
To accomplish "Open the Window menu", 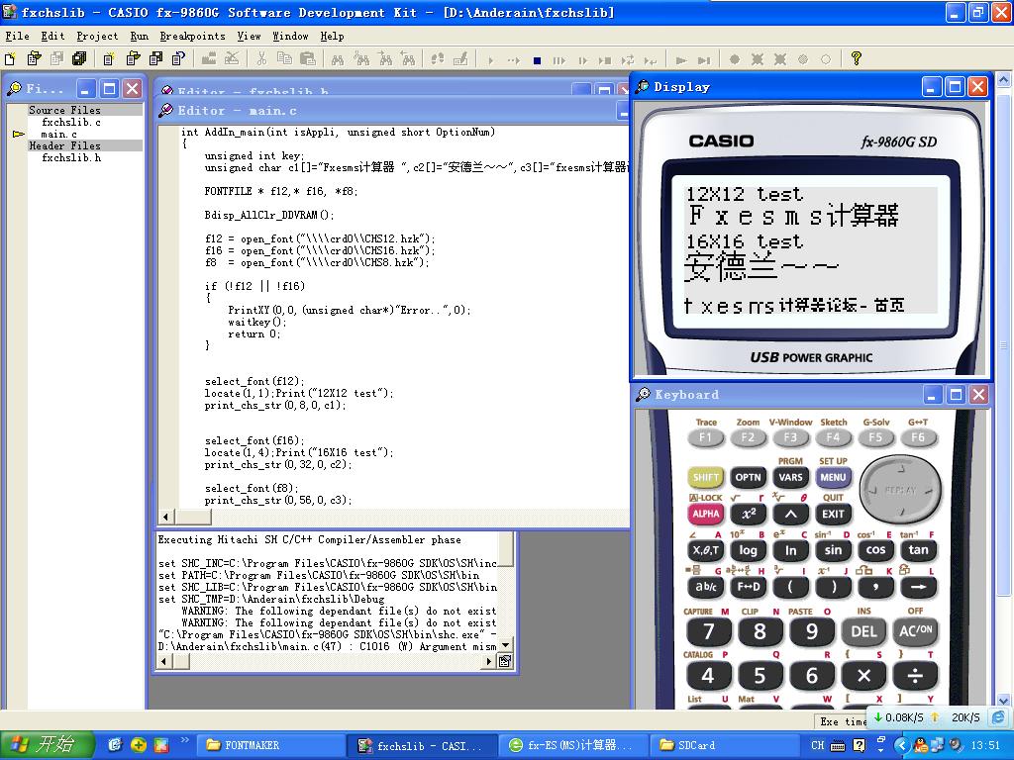I will 290,37.
